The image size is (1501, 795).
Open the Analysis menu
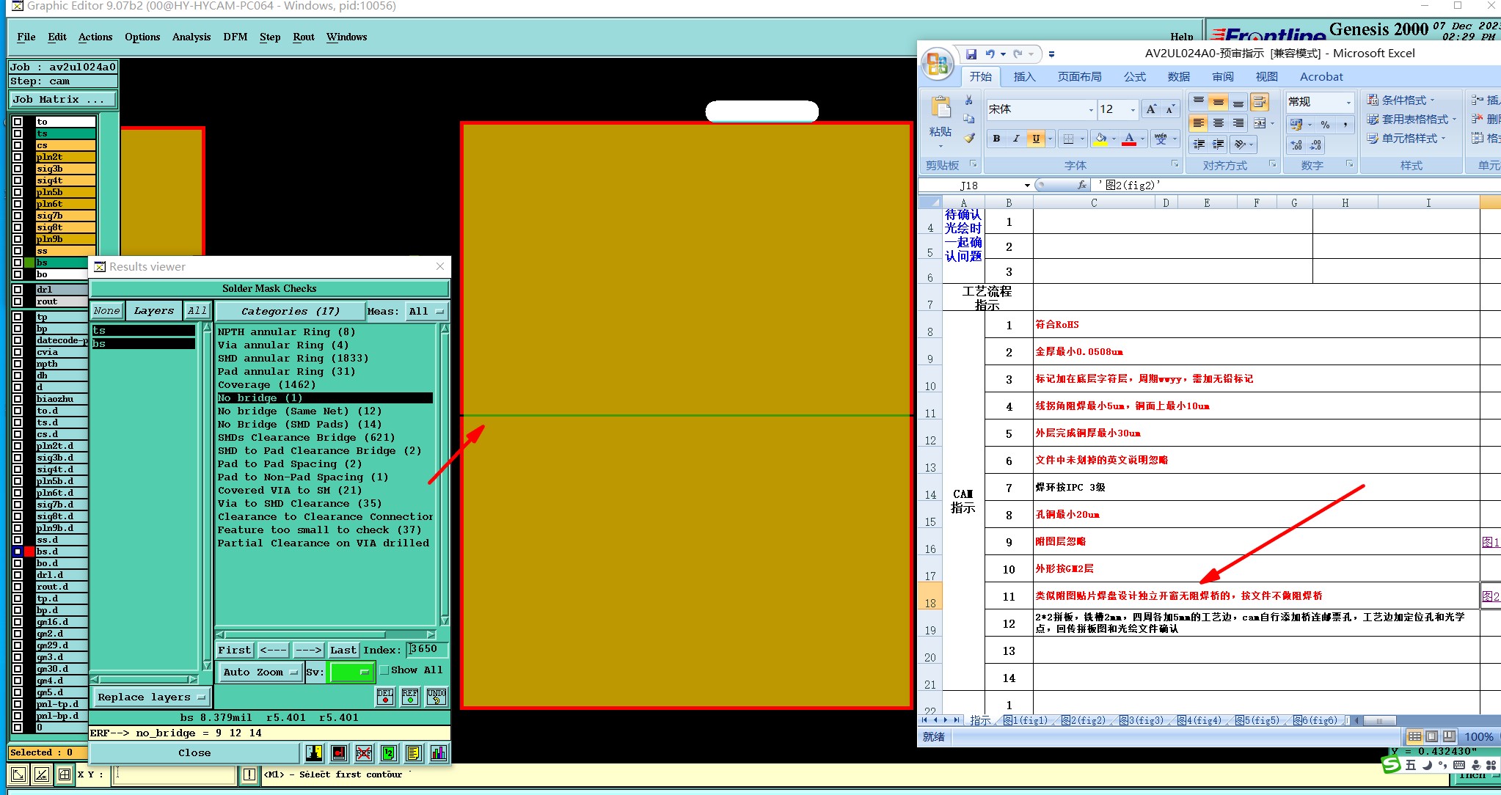(191, 37)
